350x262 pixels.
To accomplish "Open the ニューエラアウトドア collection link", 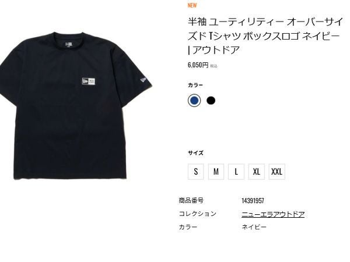I will [x=273, y=214].
